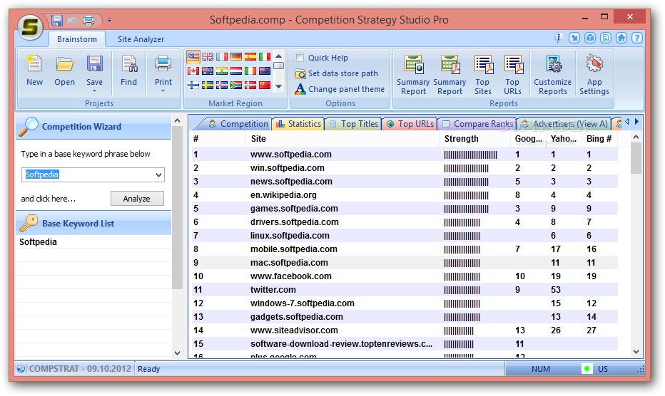Click the results table vertical scrollbar thumb
This screenshot has width=665, height=396.
tap(636, 158)
